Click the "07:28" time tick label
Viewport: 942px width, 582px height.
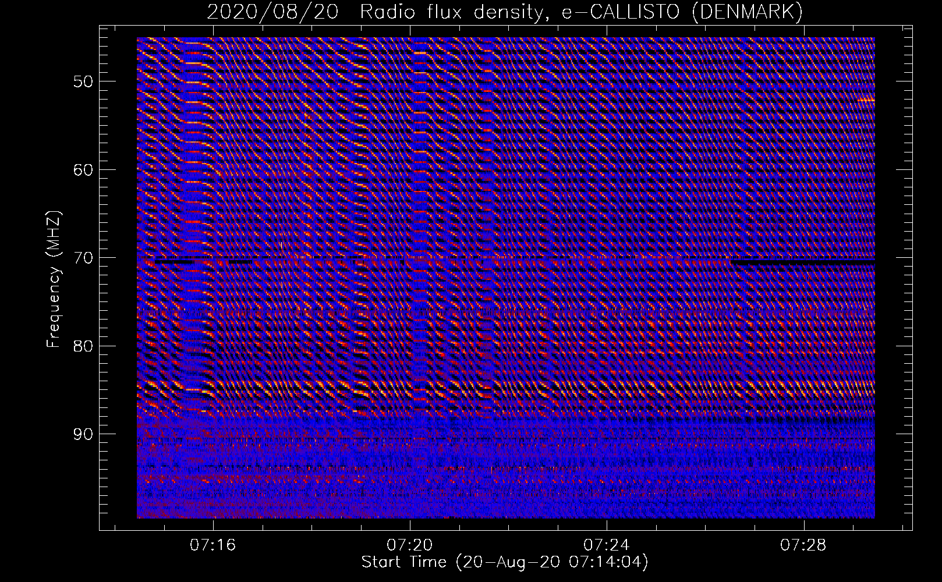[x=803, y=545]
